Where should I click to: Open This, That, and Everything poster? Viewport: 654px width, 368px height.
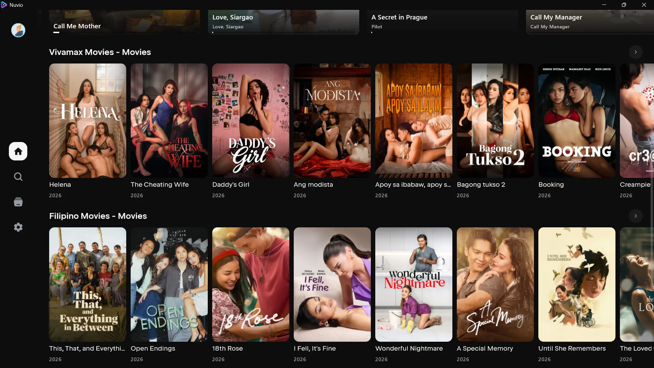tap(88, 284)
